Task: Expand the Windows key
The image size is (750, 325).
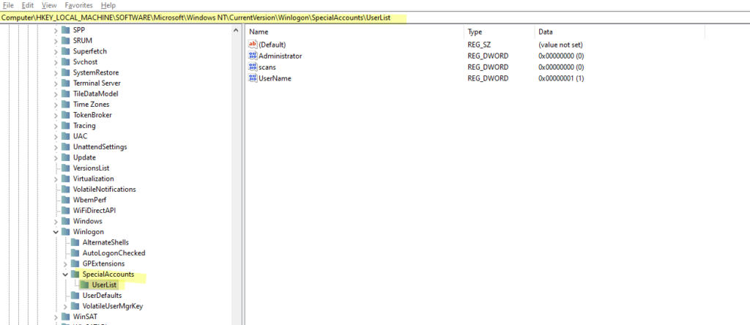Action: click(x=56, y=221)
